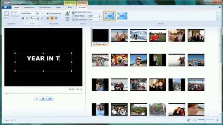This screenshot has width=223, height=125.
Task: Open the Text duration dropdown
Action: coord(100,20)
